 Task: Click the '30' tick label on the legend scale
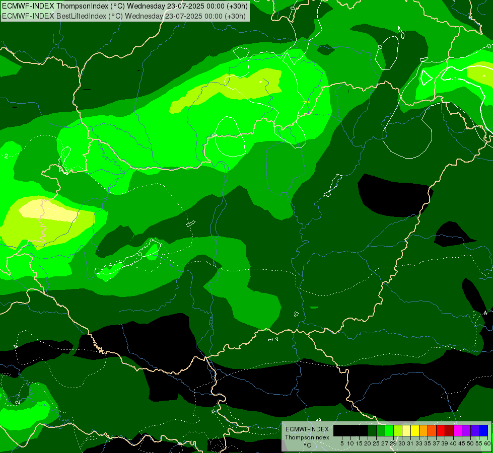click(x=402, y=443)
